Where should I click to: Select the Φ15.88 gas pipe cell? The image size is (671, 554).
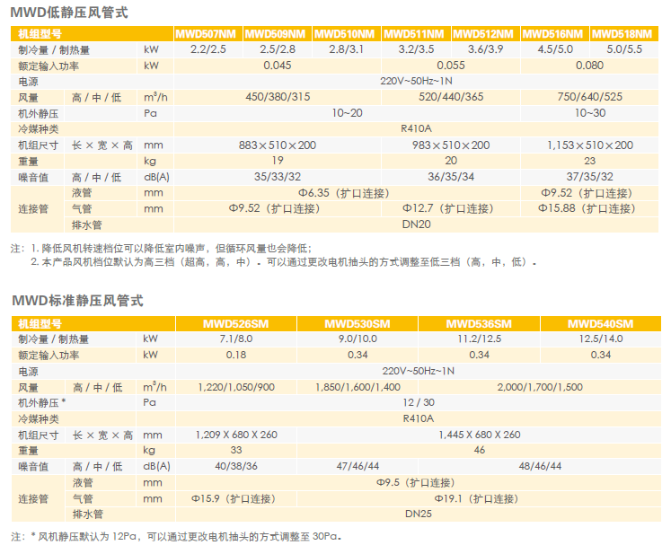pos(587,208)
